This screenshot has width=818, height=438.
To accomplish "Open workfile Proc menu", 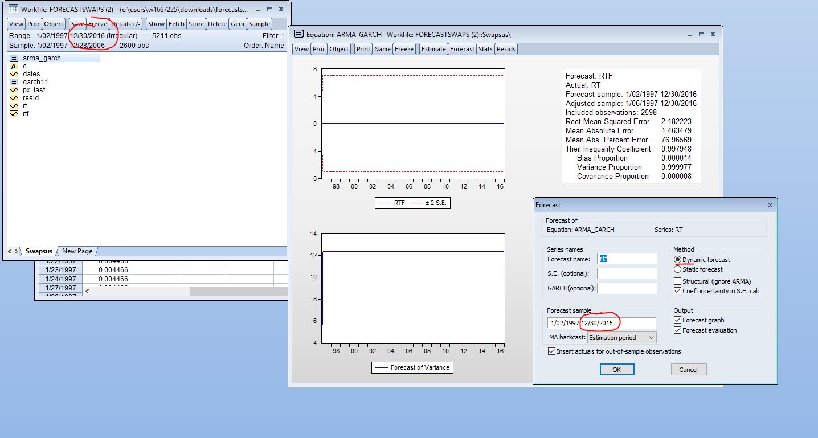I will click(34, 24).
